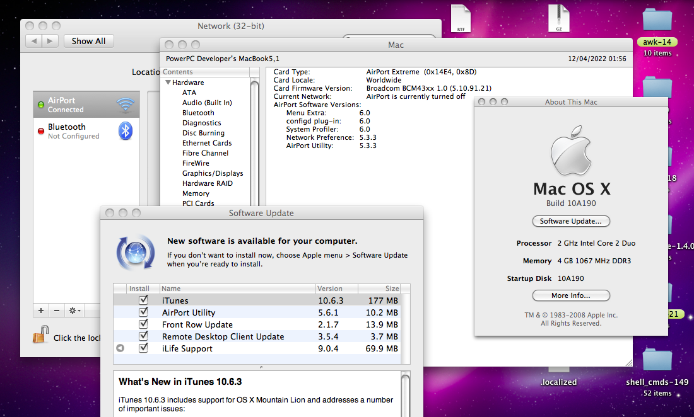Sort updates by Size column header

(379, 288)
